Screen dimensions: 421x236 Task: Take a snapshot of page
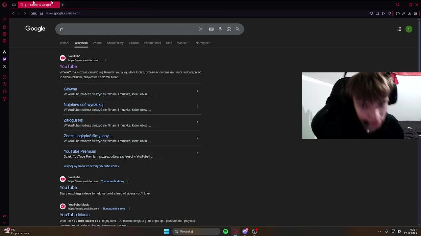pyautogui.click(x=378, y=13)
